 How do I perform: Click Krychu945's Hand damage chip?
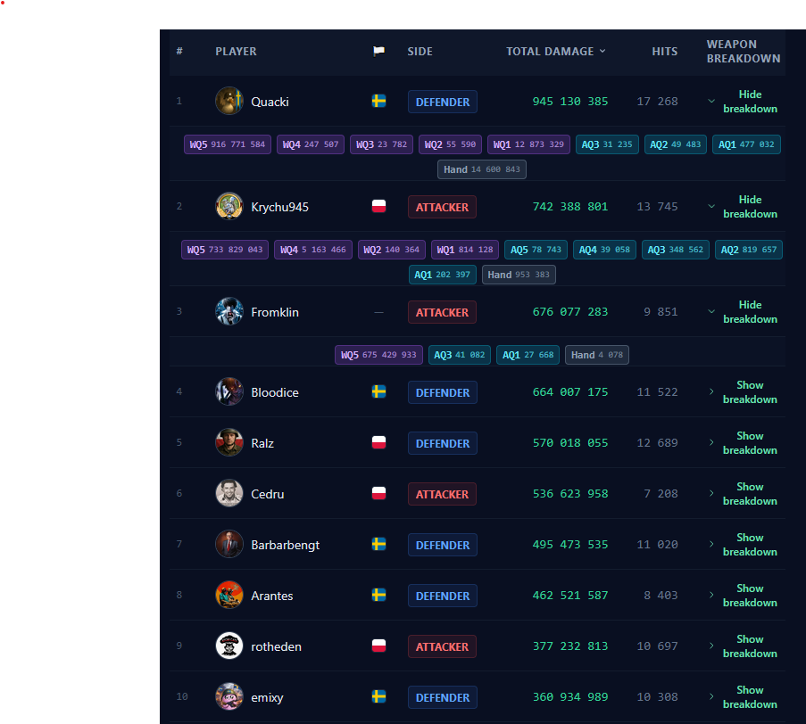519,275
